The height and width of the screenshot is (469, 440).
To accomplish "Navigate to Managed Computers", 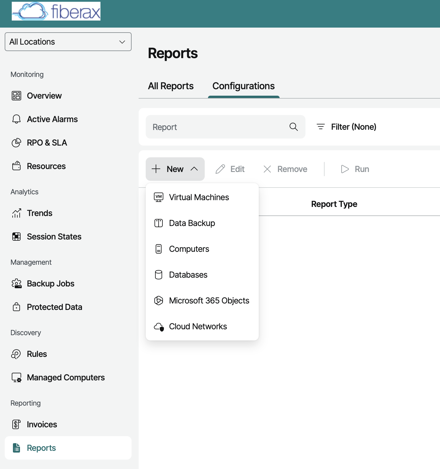I will pos(68,377).
